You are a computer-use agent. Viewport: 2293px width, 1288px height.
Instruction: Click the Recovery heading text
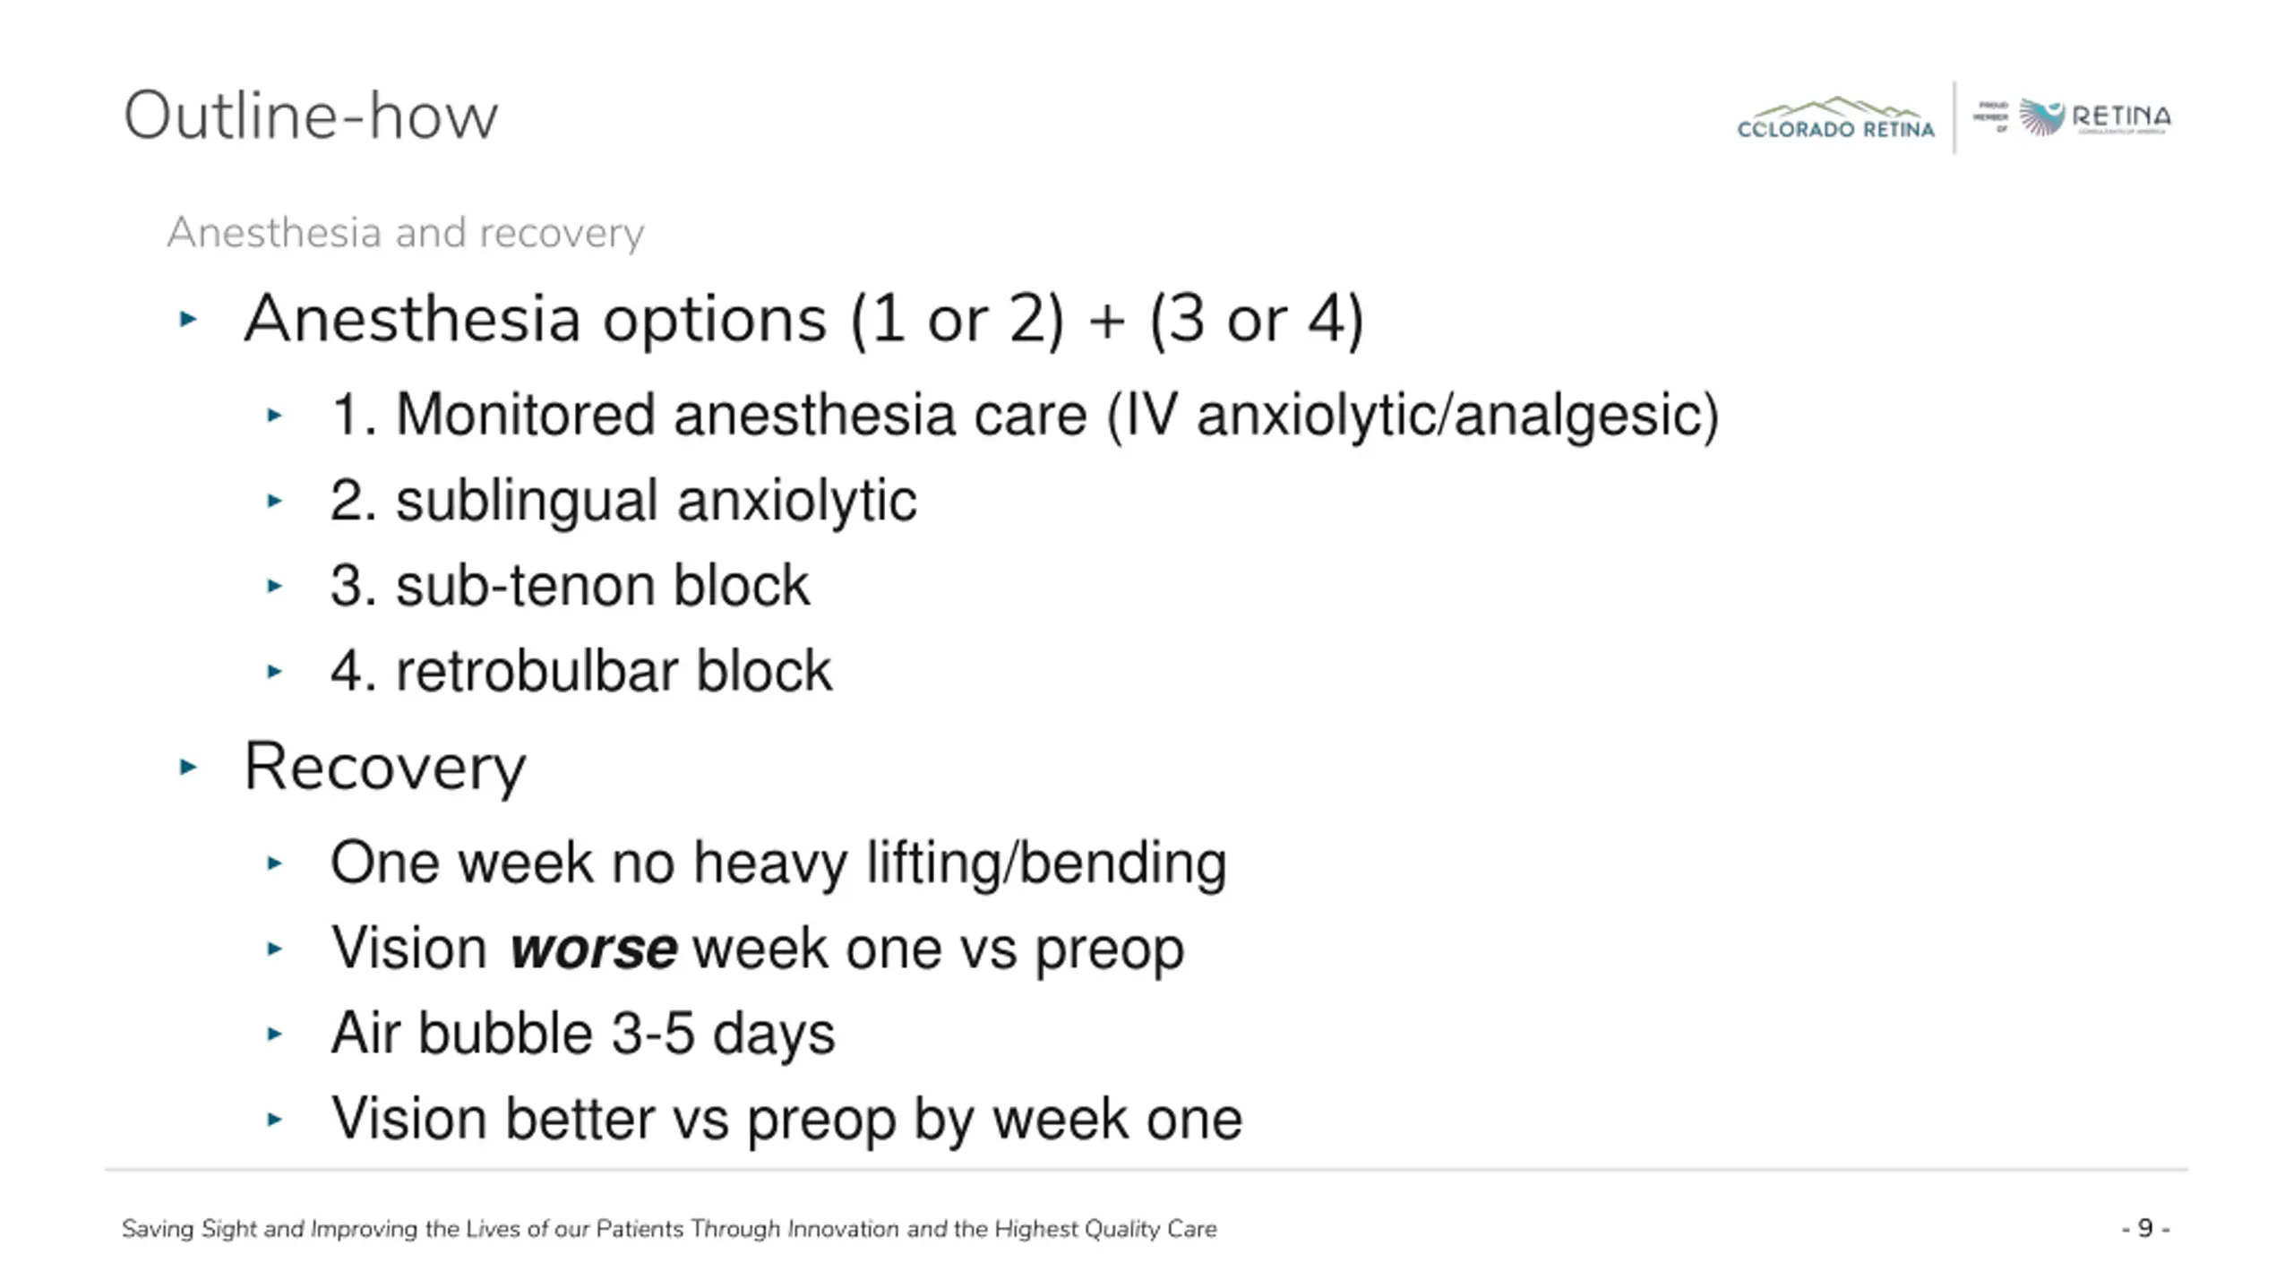(x=385, y=768)
